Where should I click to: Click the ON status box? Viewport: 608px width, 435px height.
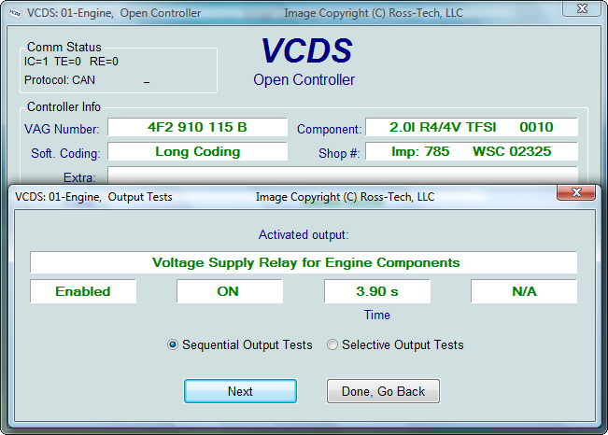coord(230,291)
